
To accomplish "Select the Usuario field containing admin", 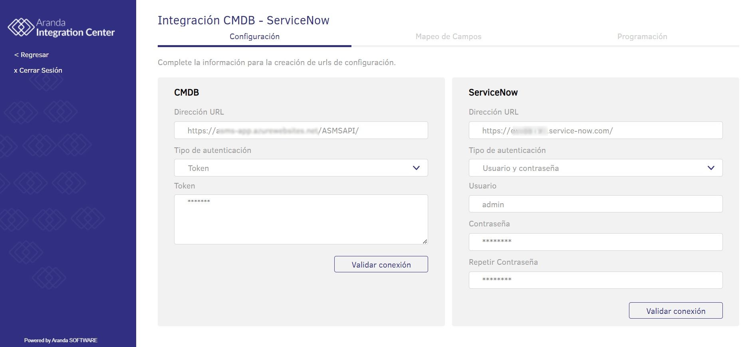I will coord(595,204).
